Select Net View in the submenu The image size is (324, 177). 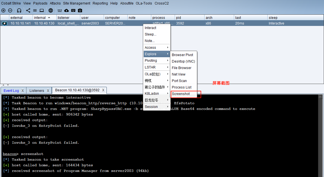click(x=184, y=74)
